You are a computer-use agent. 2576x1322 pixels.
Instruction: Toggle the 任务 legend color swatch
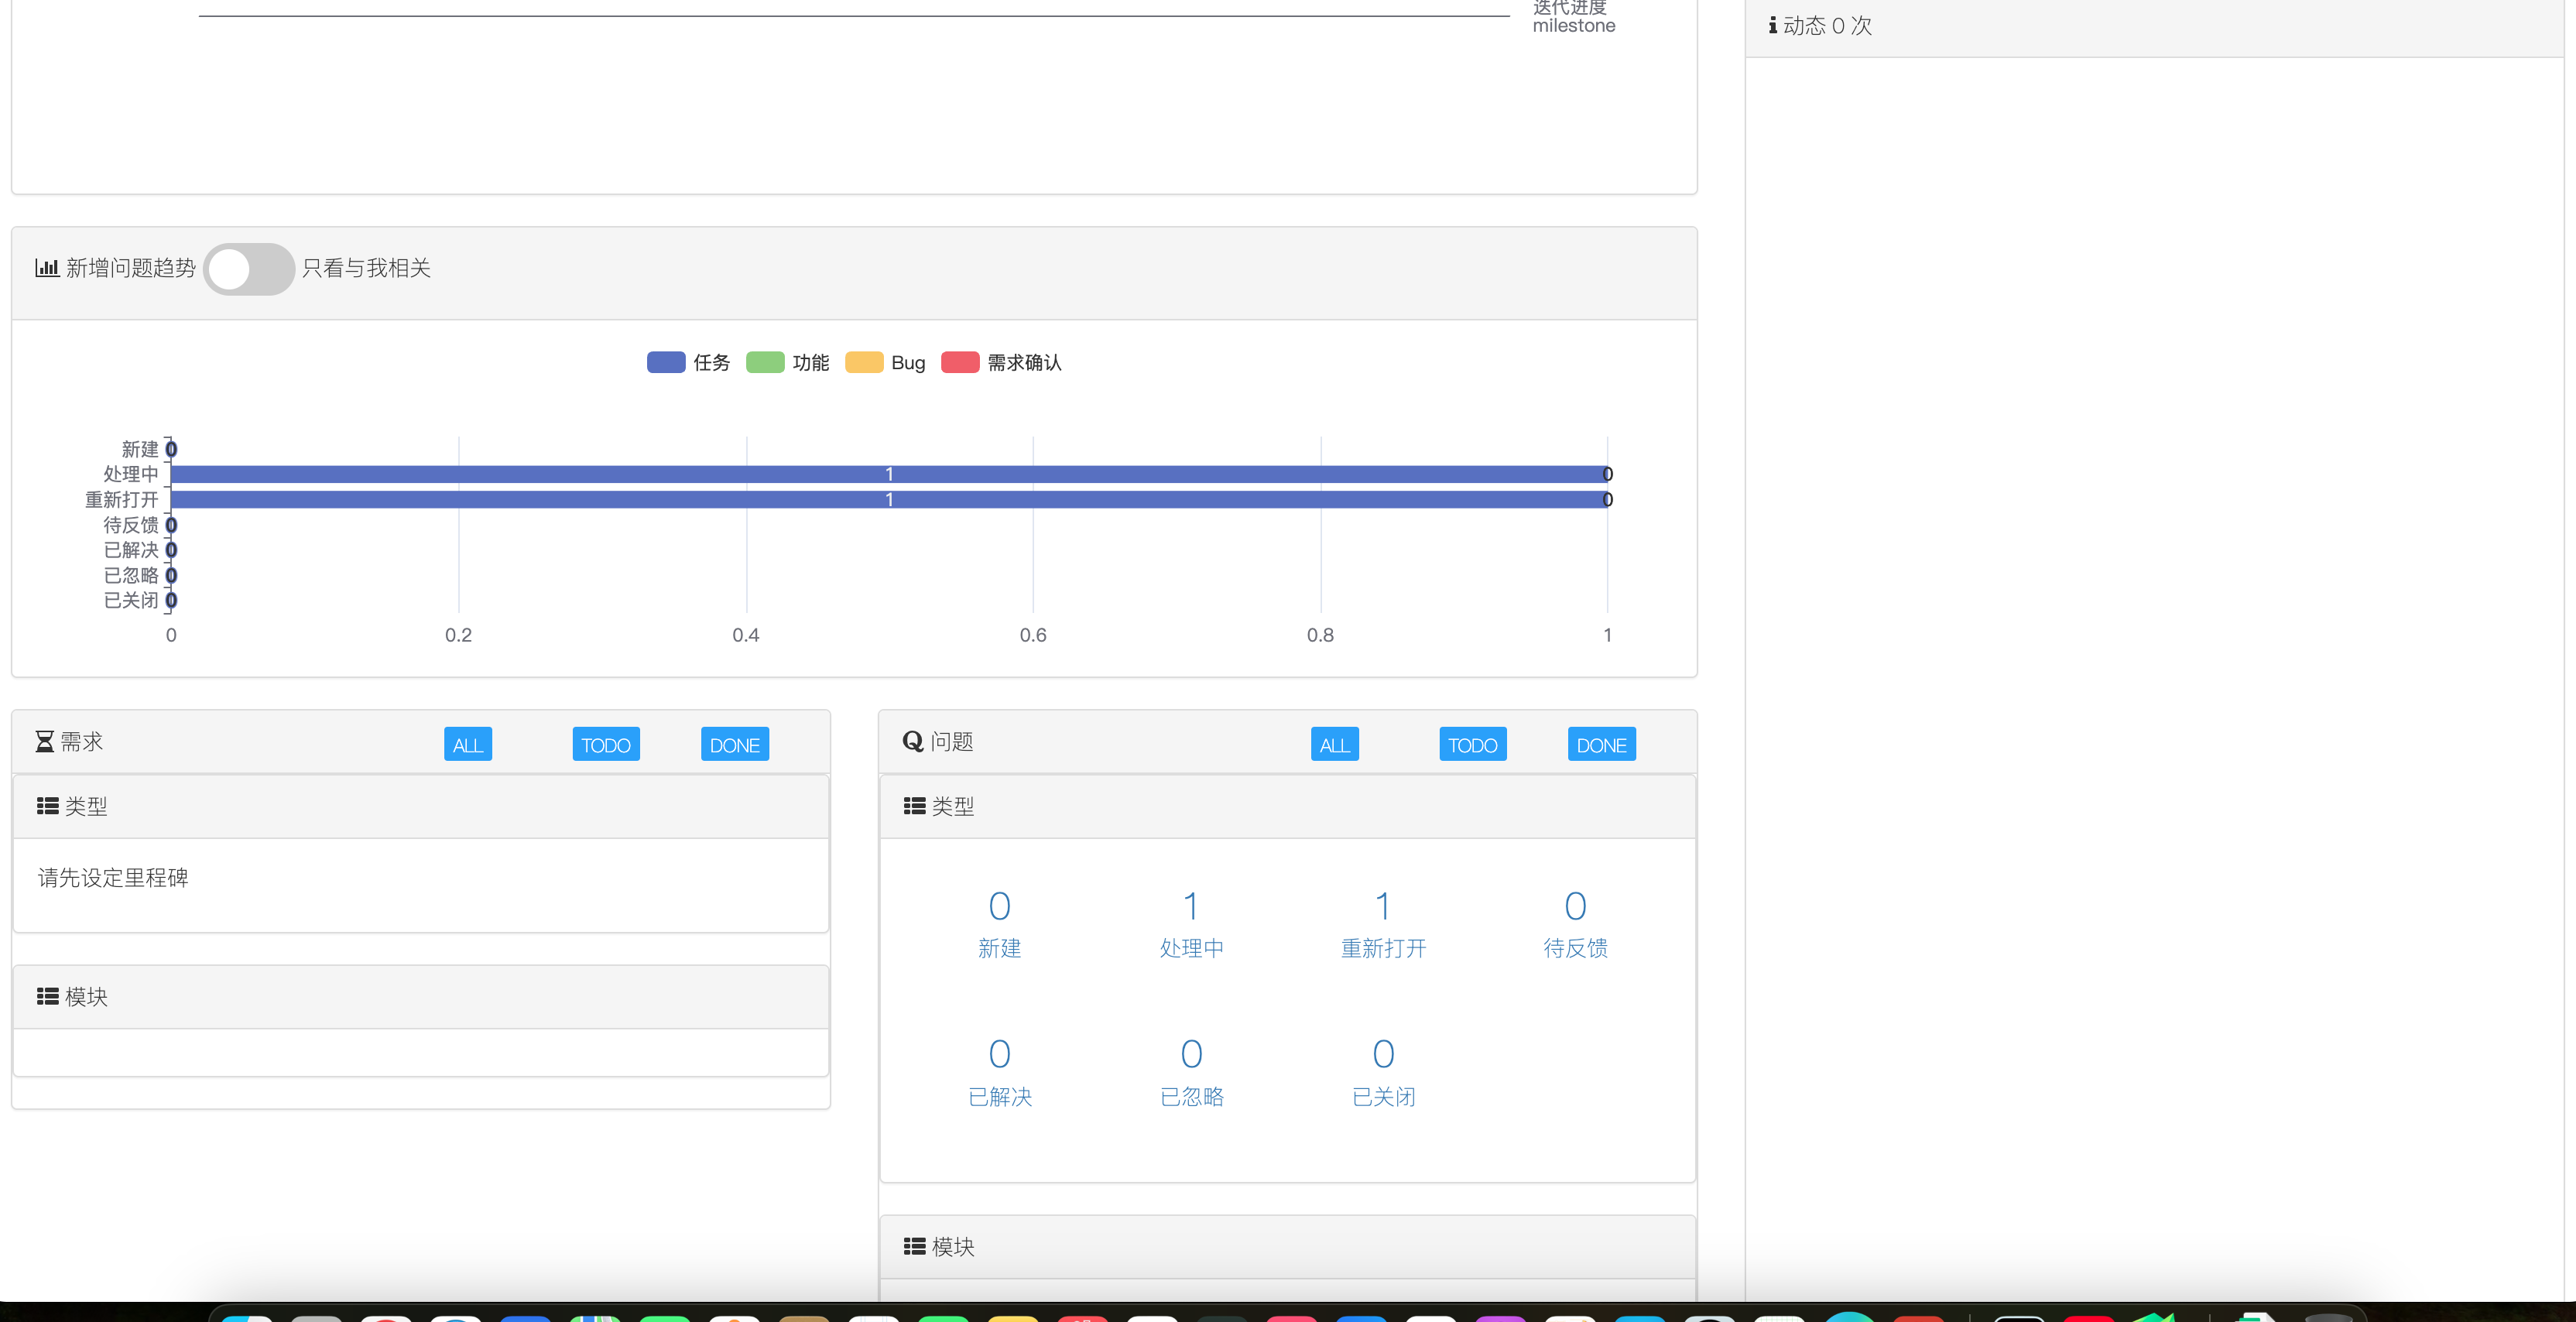click(666, 362)
